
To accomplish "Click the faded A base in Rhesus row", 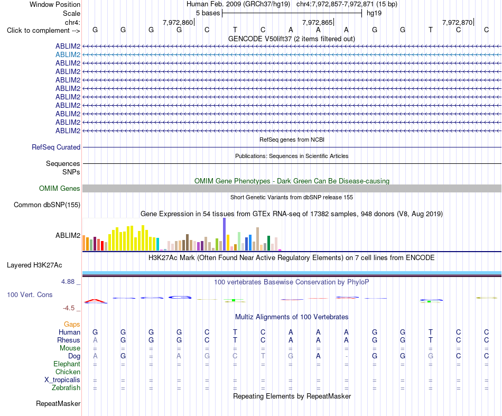I will (95, 340).
